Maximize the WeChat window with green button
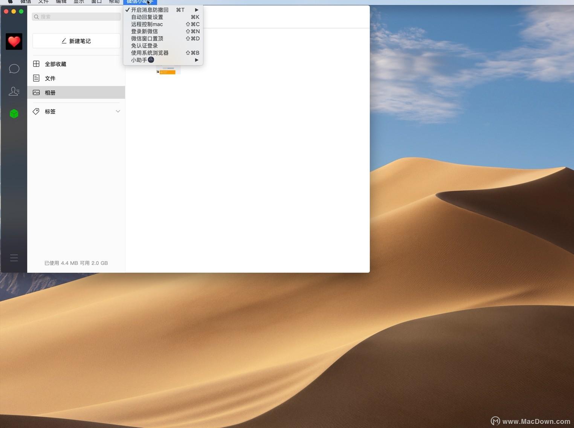The height and width of the screenshot is (428, 574). coord(21,11)
